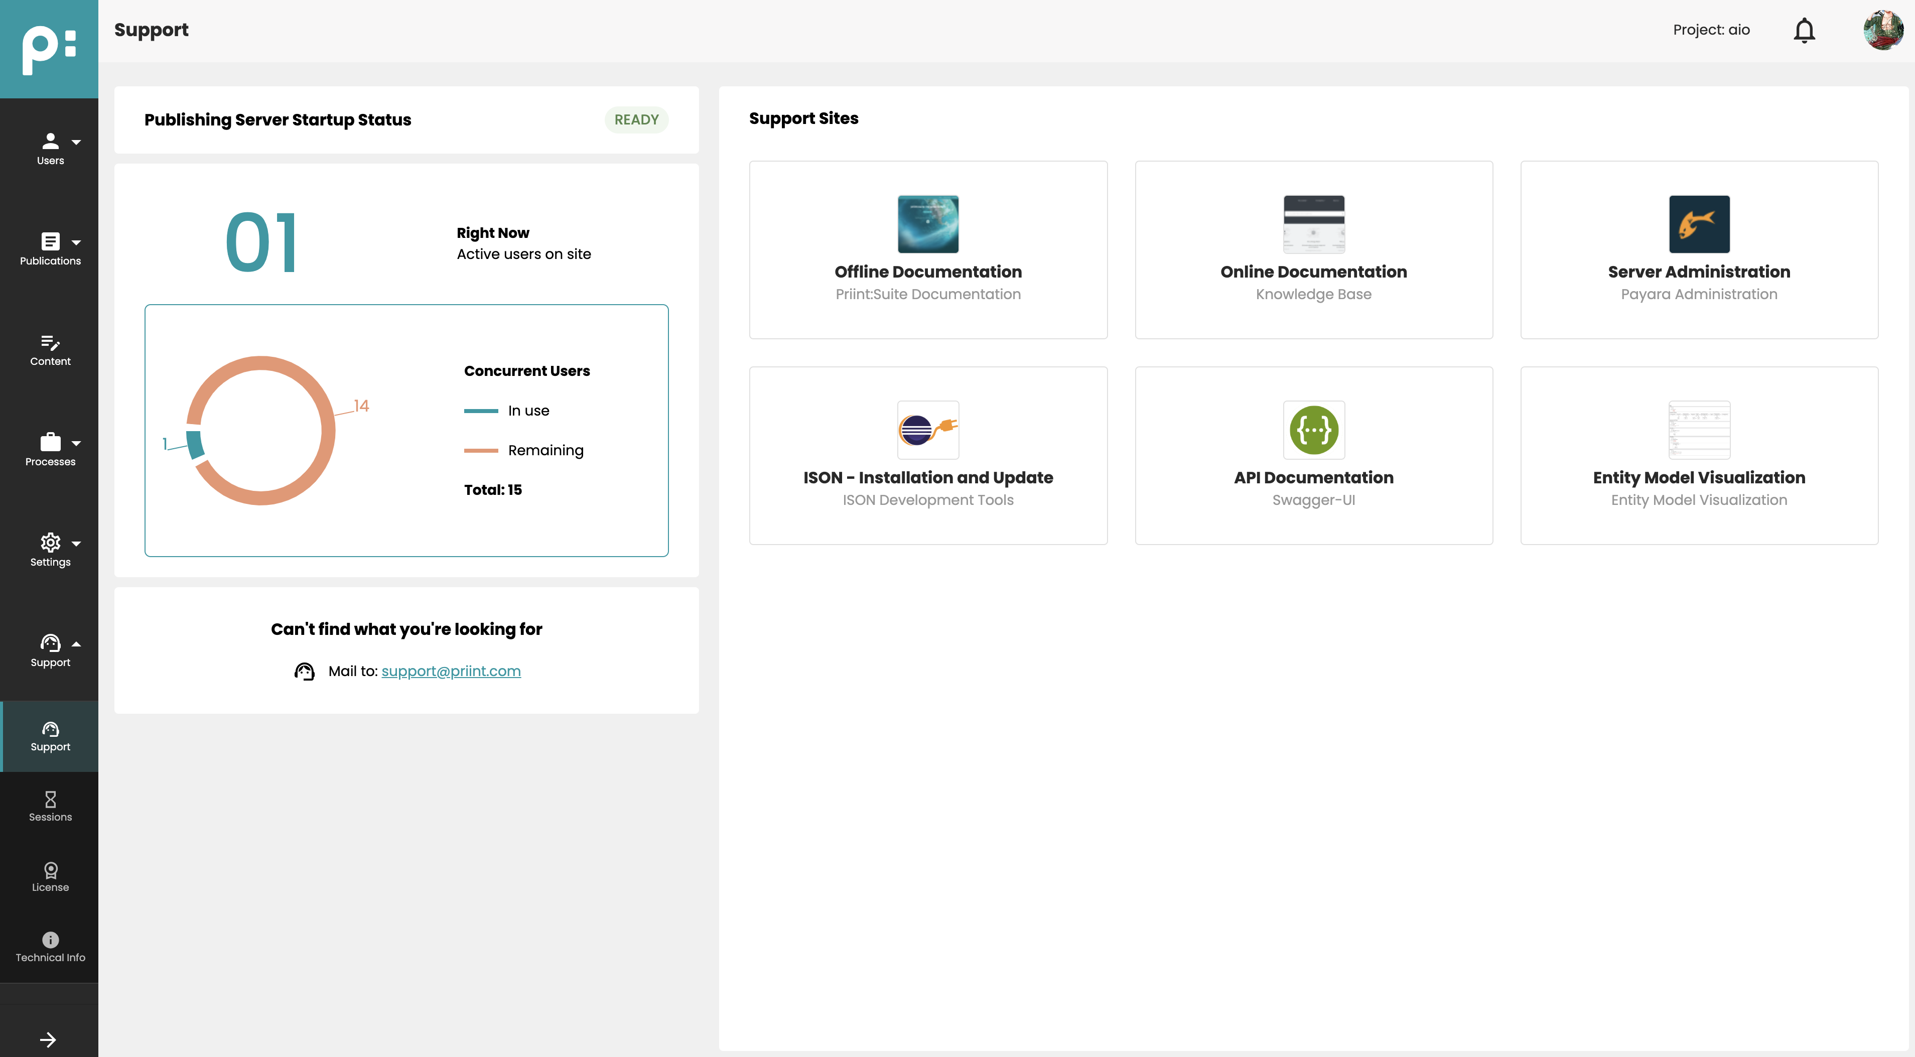This screenshot has width=1915, height=1057.
Task: Click the headset icon beside the support email
Action: [x=305, y=671]
